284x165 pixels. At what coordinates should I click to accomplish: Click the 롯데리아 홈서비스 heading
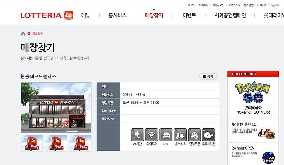point(244,124)
